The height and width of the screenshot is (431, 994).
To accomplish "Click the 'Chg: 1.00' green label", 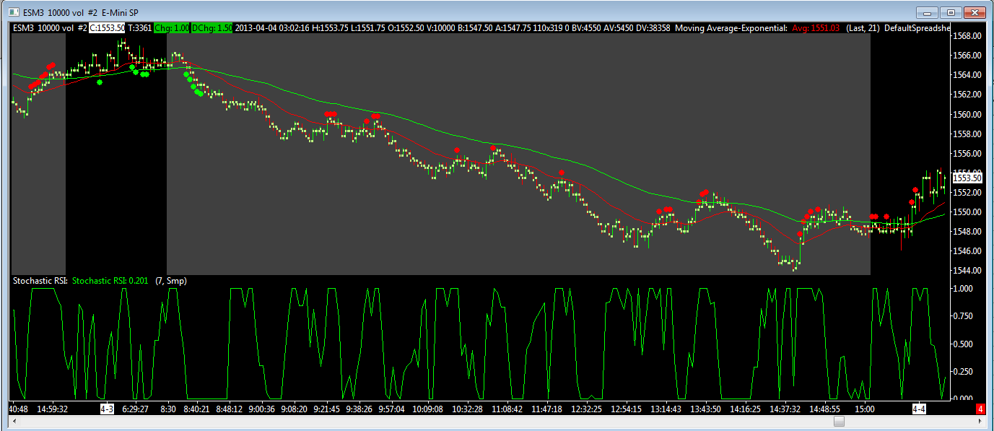I will click(172, 27).
